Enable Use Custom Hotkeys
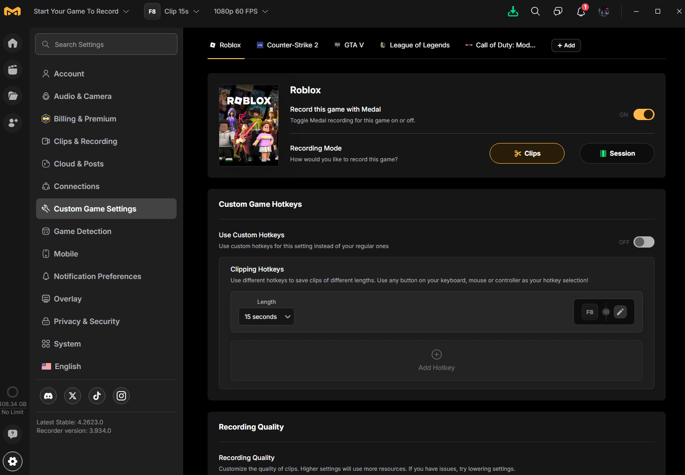The width and height of the screenshot is (685, 475). [643, 241]
